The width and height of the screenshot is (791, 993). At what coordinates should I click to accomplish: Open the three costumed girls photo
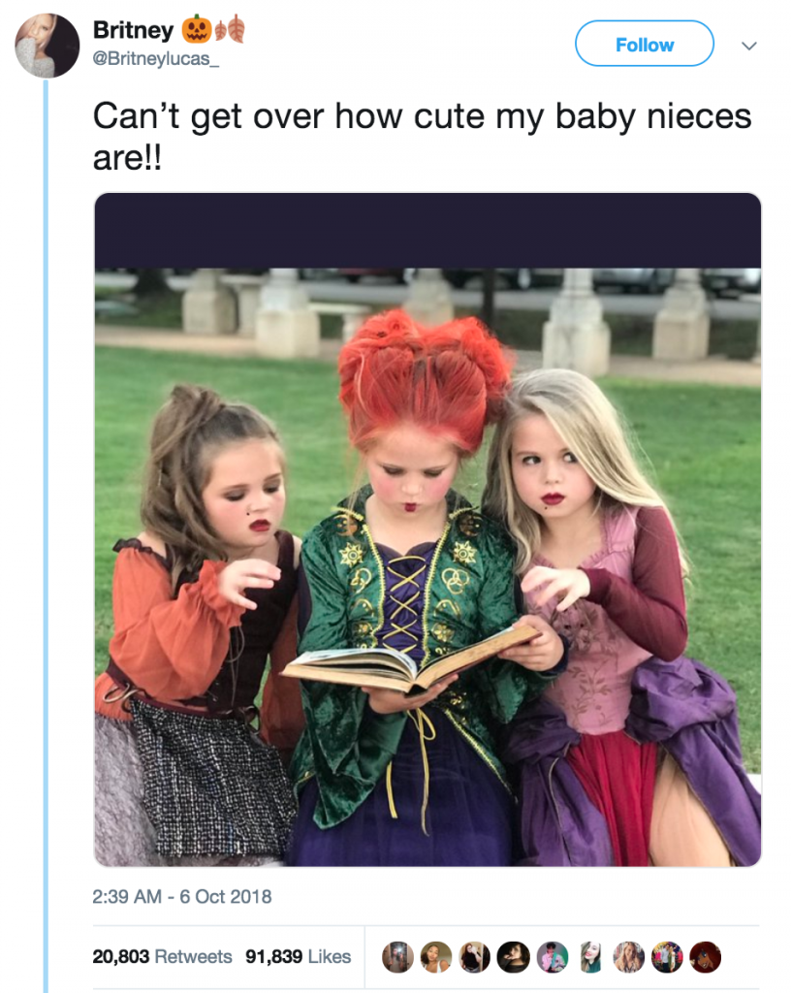click(427, 529)
